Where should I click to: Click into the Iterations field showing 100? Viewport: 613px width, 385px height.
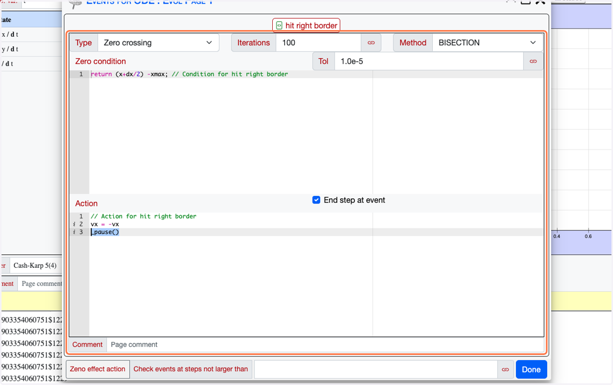[318, 43]
